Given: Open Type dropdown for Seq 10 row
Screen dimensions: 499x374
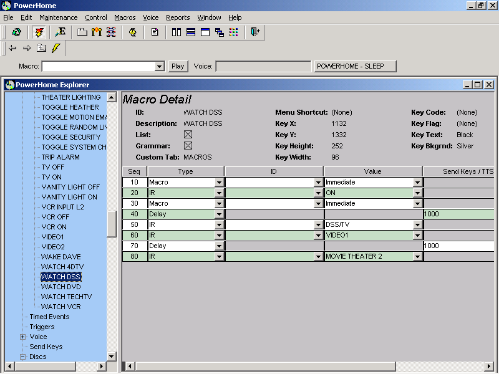Looking at the screenshot, I should tap(219, 182).
